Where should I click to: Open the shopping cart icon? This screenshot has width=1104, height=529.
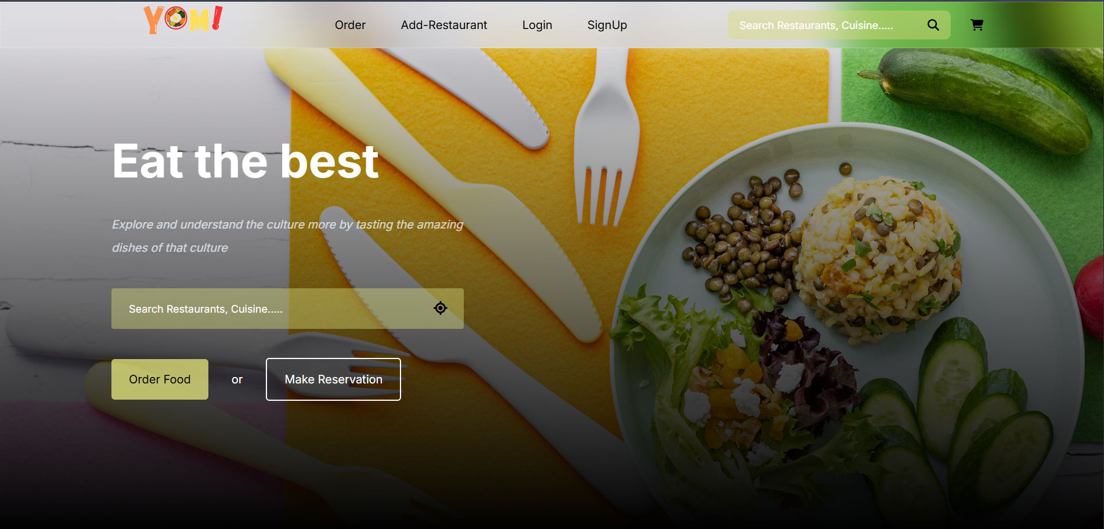[977, 25]
